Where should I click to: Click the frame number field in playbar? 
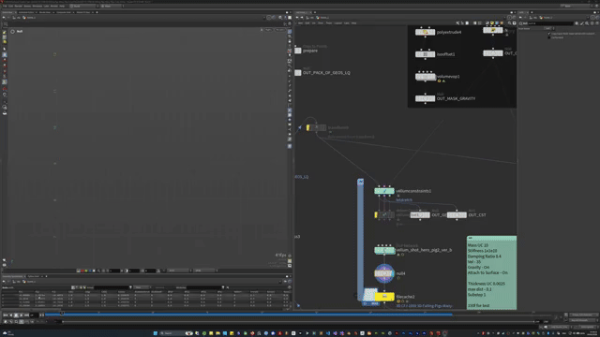[34, 315]
